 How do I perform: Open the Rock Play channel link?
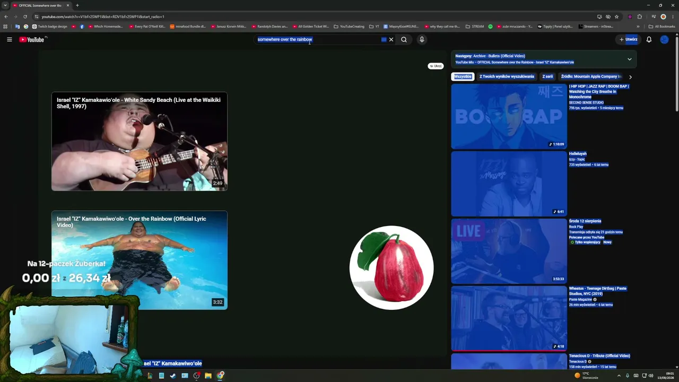[576, 227]
